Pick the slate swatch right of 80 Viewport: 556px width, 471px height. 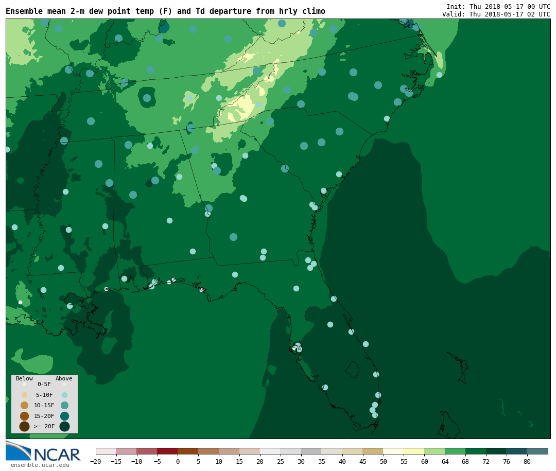coord(537,451)
